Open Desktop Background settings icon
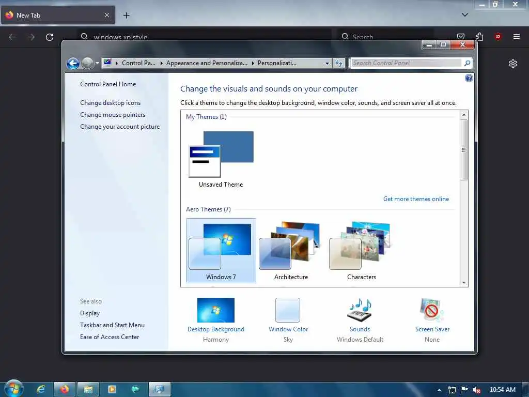The width and height of the screenshot is (529, 397). 215,310
